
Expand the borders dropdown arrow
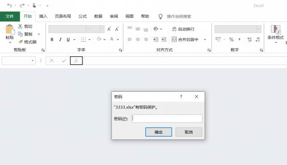(x=89, y=40)
